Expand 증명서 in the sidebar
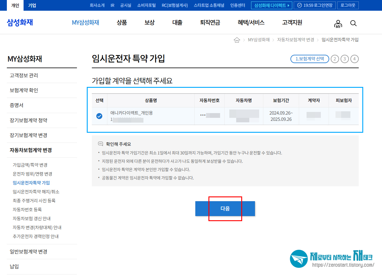This screenshot has height=275, width=382. tap(42, 105)
